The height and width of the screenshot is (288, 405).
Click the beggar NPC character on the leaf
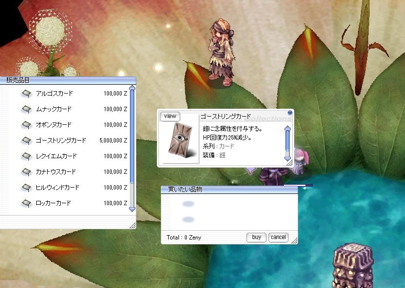(222, 53)
